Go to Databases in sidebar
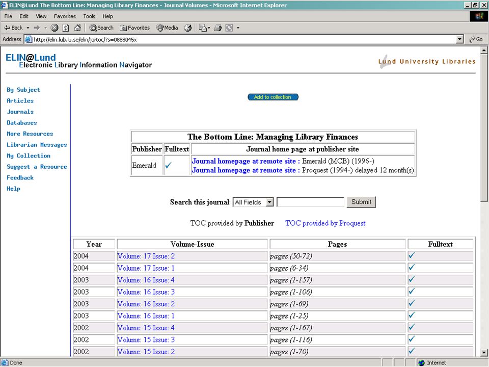 click(22, 123)
